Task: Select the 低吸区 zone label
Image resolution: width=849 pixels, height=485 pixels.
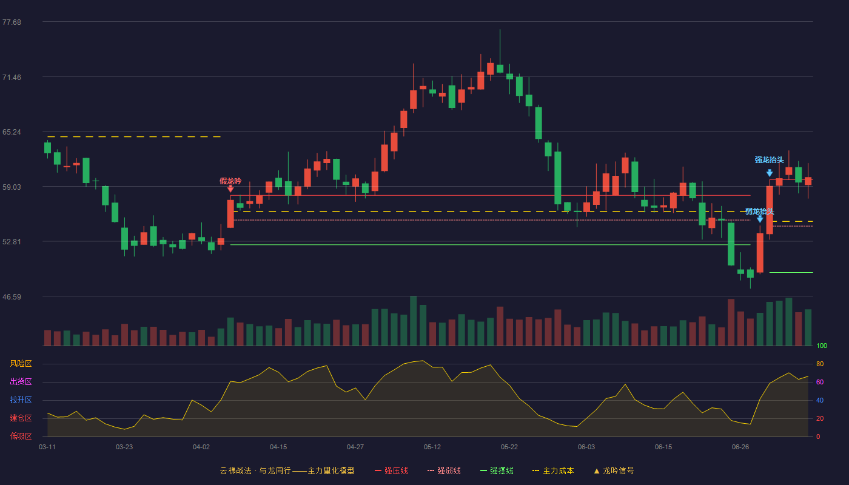Action: click(21, 436)
